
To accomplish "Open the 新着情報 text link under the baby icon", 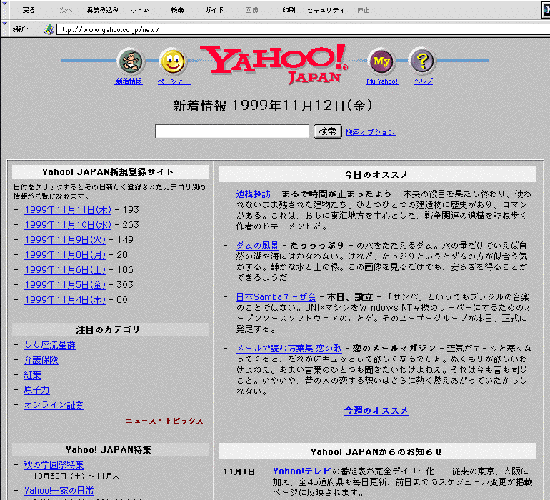I will [x=129, y=81].
